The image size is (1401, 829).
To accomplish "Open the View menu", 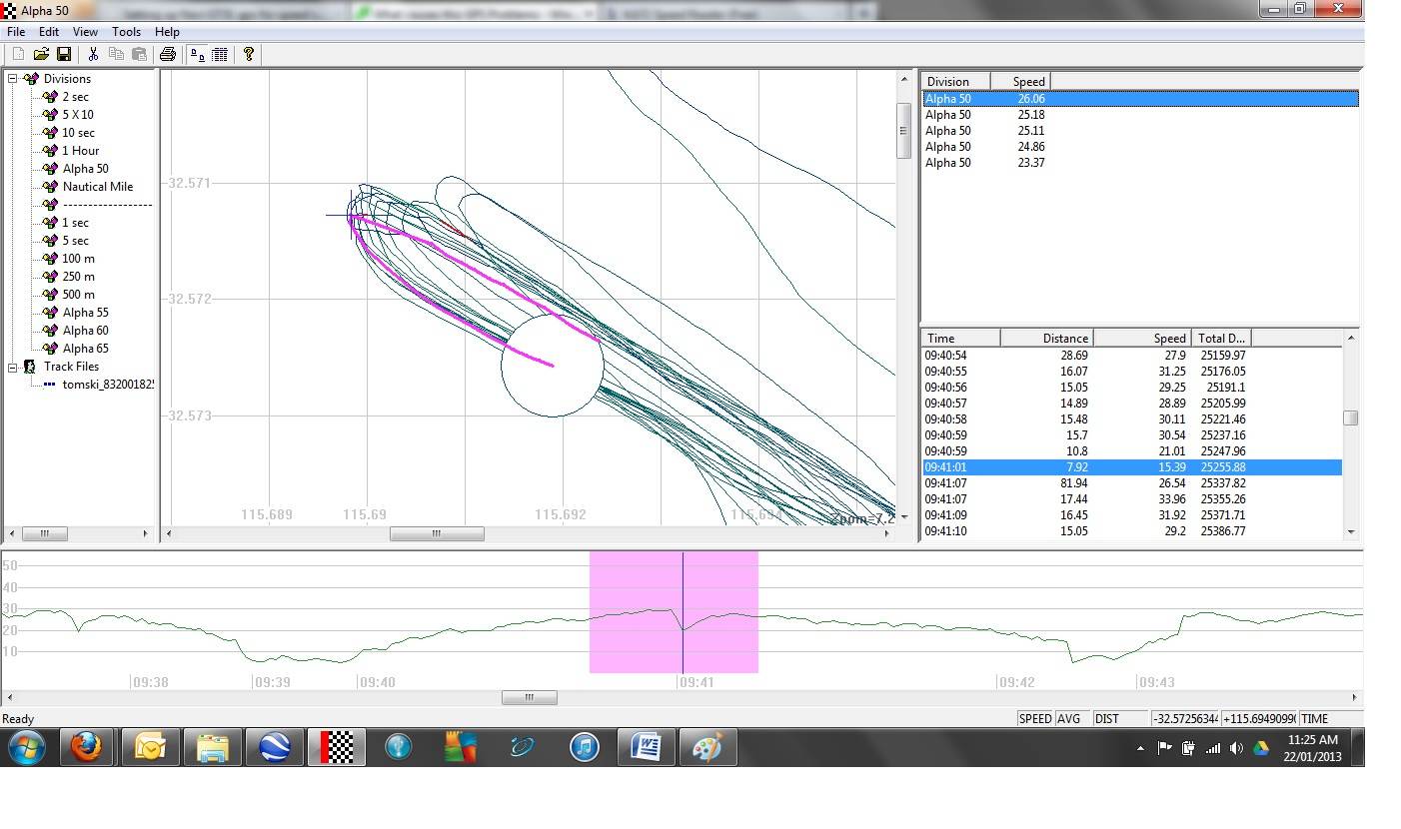I will (85, 31).
